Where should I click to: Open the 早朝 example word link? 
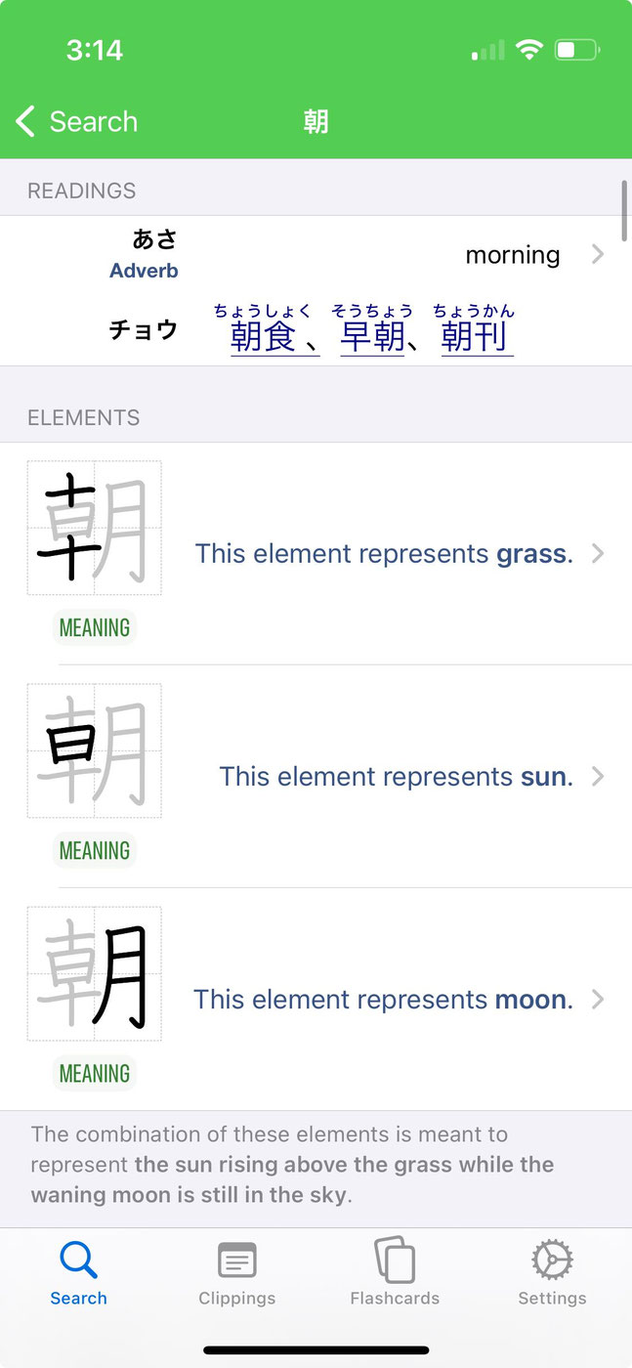pos(372,337)
